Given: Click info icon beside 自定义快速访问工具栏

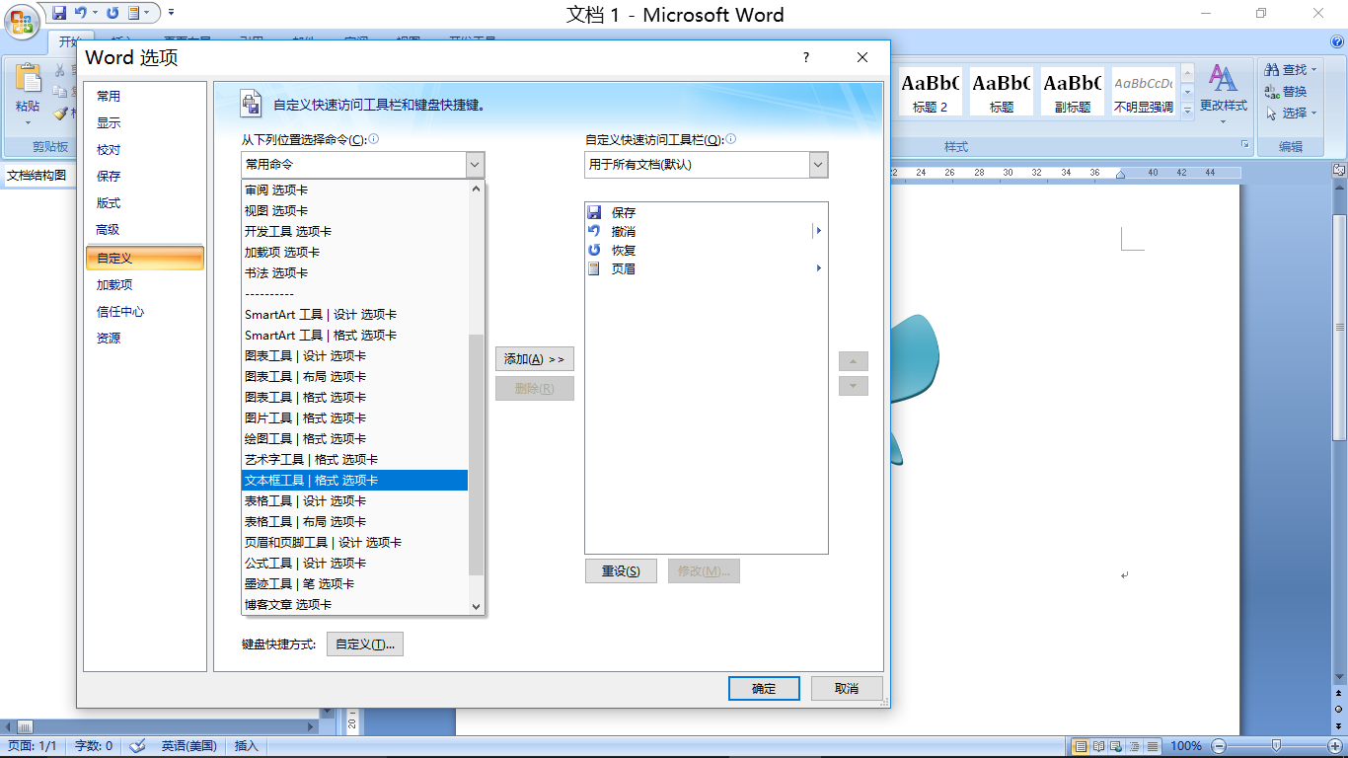Looking at the screenshot, I should coord(731,139).
